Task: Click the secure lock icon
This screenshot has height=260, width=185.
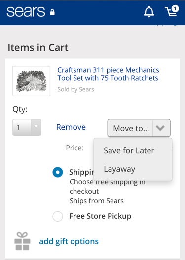Action: [52, 12]
